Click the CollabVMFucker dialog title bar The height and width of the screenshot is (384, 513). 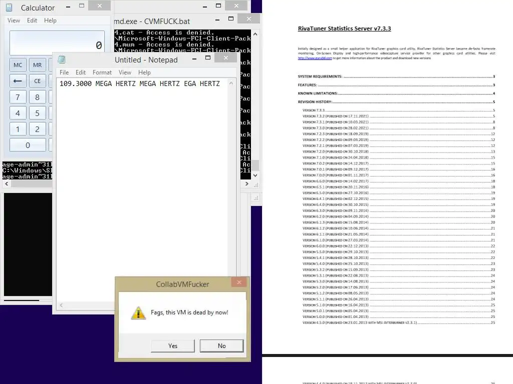[x=182, y=284]
